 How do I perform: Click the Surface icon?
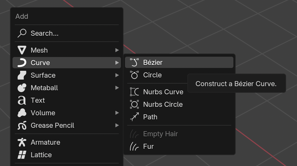(x=22, y=75)
